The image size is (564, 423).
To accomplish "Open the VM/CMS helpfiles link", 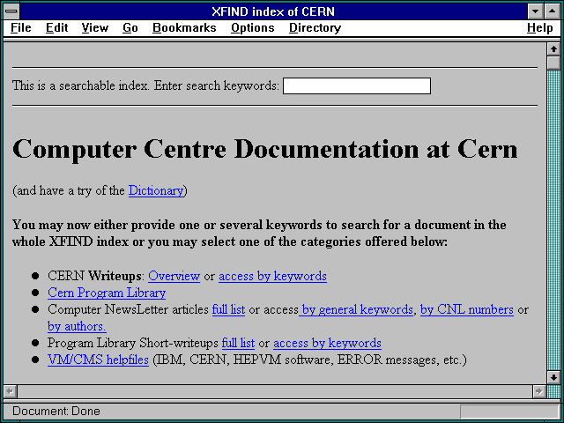I will (x=98, y=360).
